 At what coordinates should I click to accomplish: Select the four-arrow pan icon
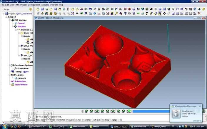pyautogui.click(x=164, y=13)
